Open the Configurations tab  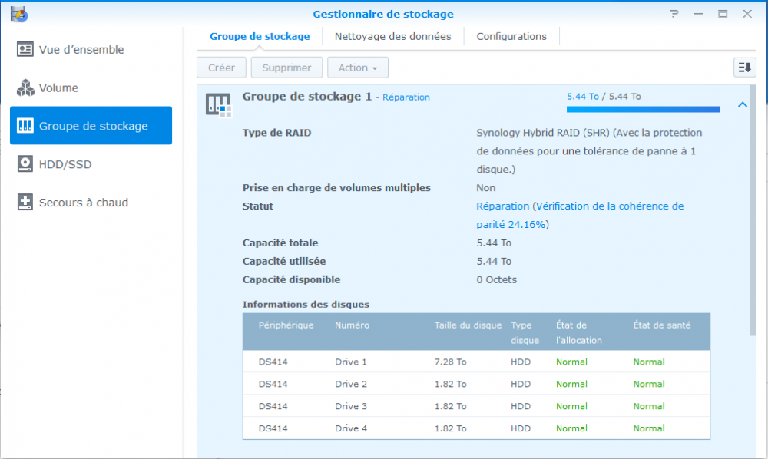pyautogui.click(x=511, y=36)
